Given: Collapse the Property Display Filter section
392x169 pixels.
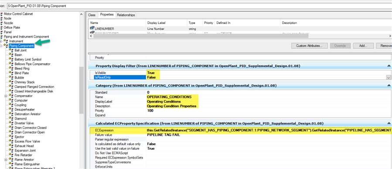Looking at the screenshot, I should [389, 66].
